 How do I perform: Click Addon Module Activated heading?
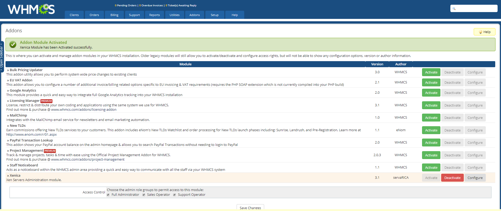[43, 43]
